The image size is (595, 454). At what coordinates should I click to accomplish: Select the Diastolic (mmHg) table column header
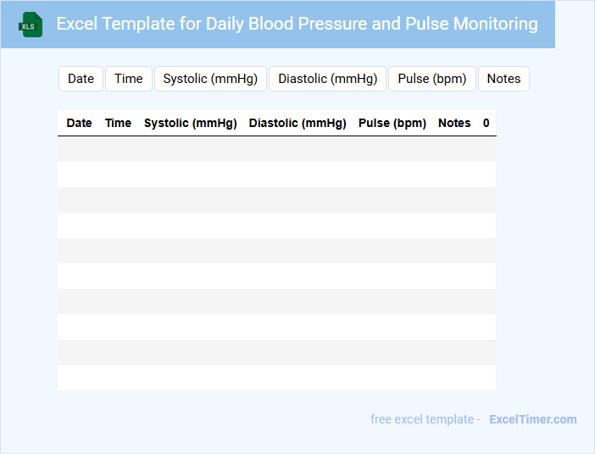(297, 123)
